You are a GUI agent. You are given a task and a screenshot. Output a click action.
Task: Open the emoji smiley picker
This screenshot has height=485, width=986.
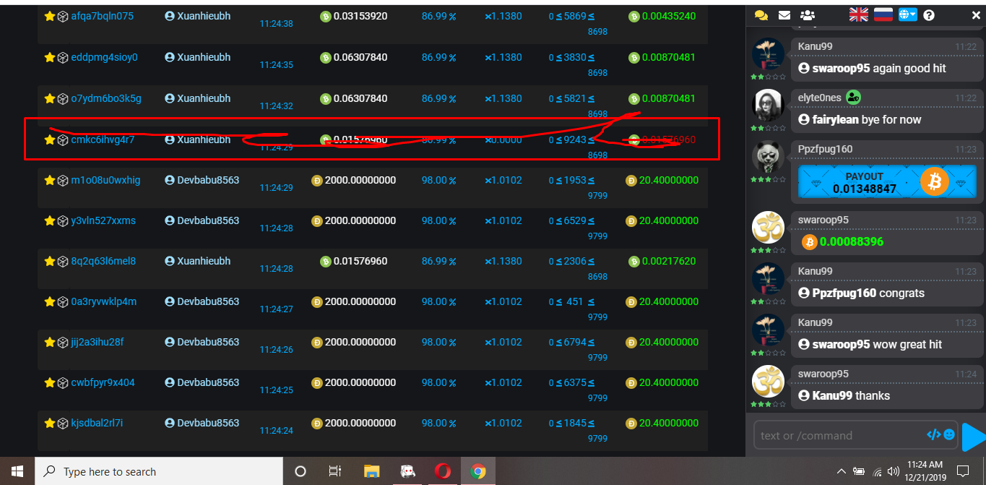(x=949, y=434)
